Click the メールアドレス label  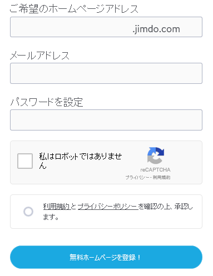coord(39,56)
